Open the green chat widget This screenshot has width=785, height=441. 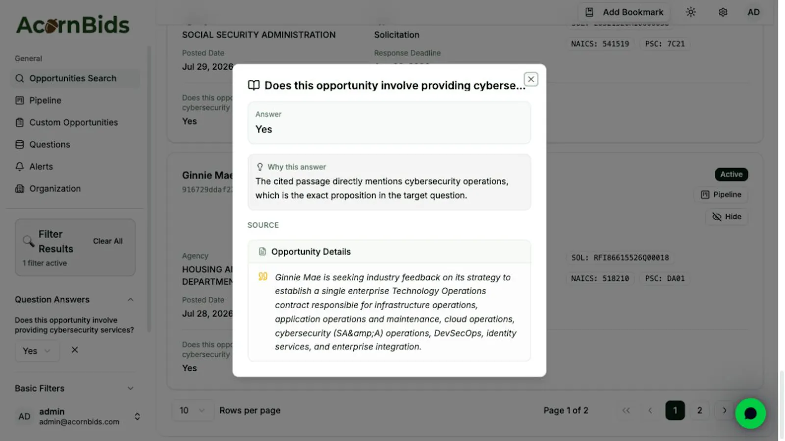750,414
